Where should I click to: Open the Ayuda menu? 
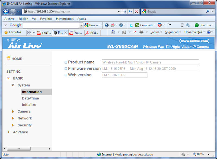(x=82, y=19)
